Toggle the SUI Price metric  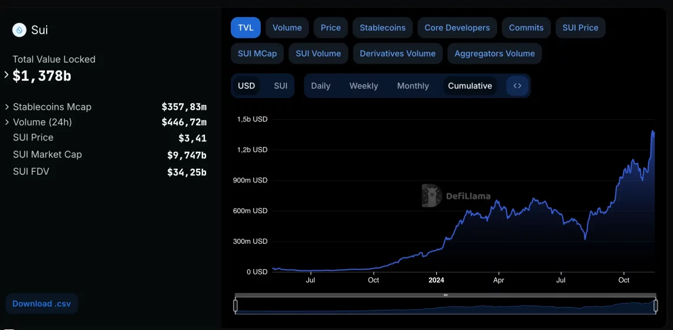pyautogui.click(x=580, y=28)
